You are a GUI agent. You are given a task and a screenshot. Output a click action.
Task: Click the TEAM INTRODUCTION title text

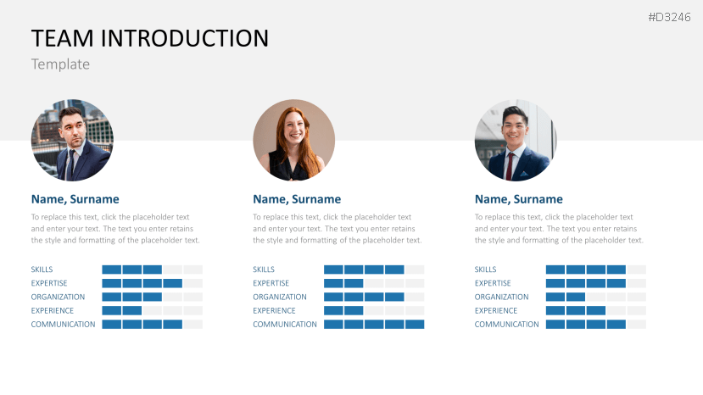150,38
